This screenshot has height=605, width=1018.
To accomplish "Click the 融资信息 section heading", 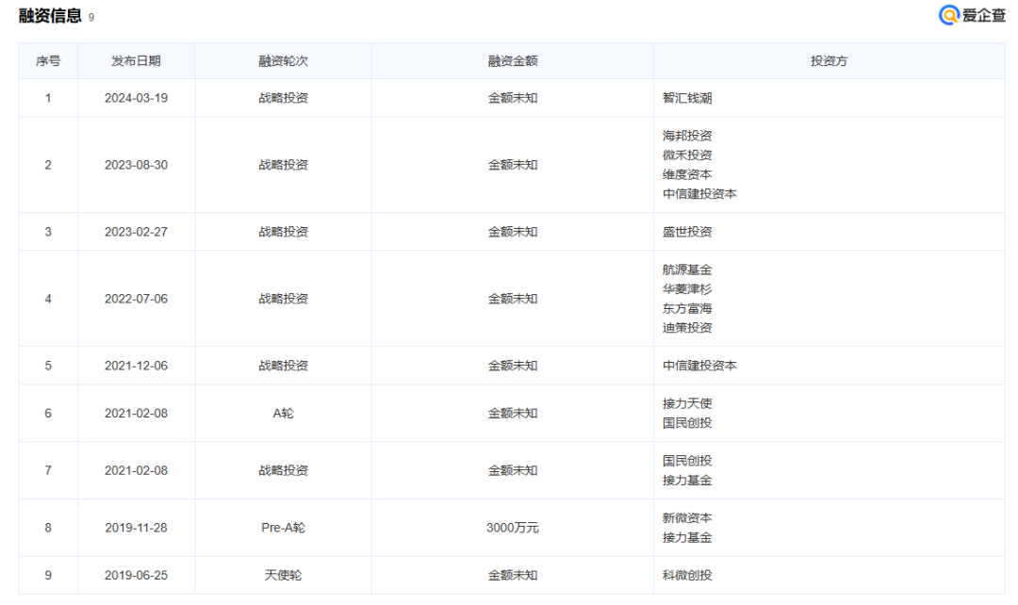I will (x=50, y=16).
